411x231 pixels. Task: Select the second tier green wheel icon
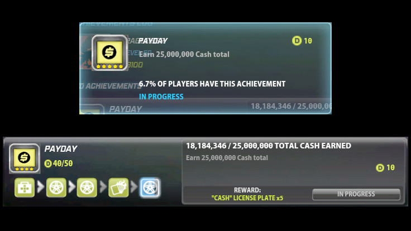[56, 187]
